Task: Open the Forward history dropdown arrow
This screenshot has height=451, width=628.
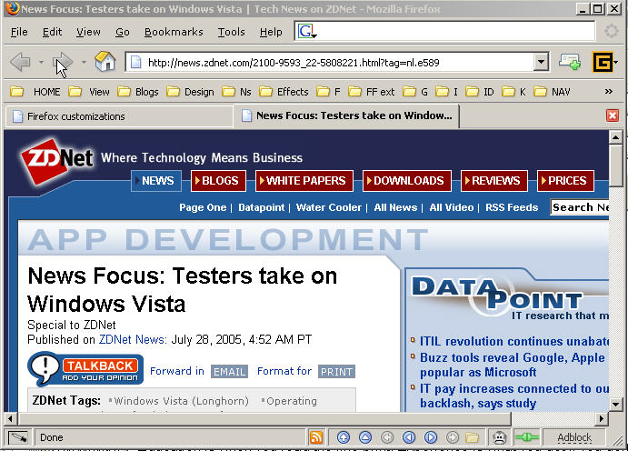Action: click(84, 62)
